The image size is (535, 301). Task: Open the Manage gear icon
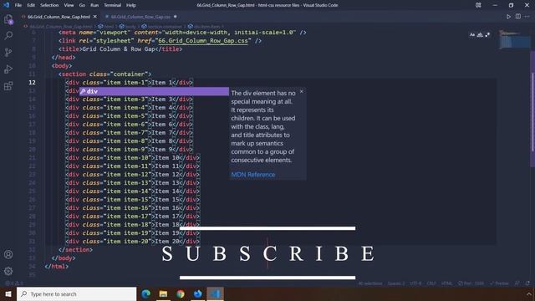pos(8,271)
